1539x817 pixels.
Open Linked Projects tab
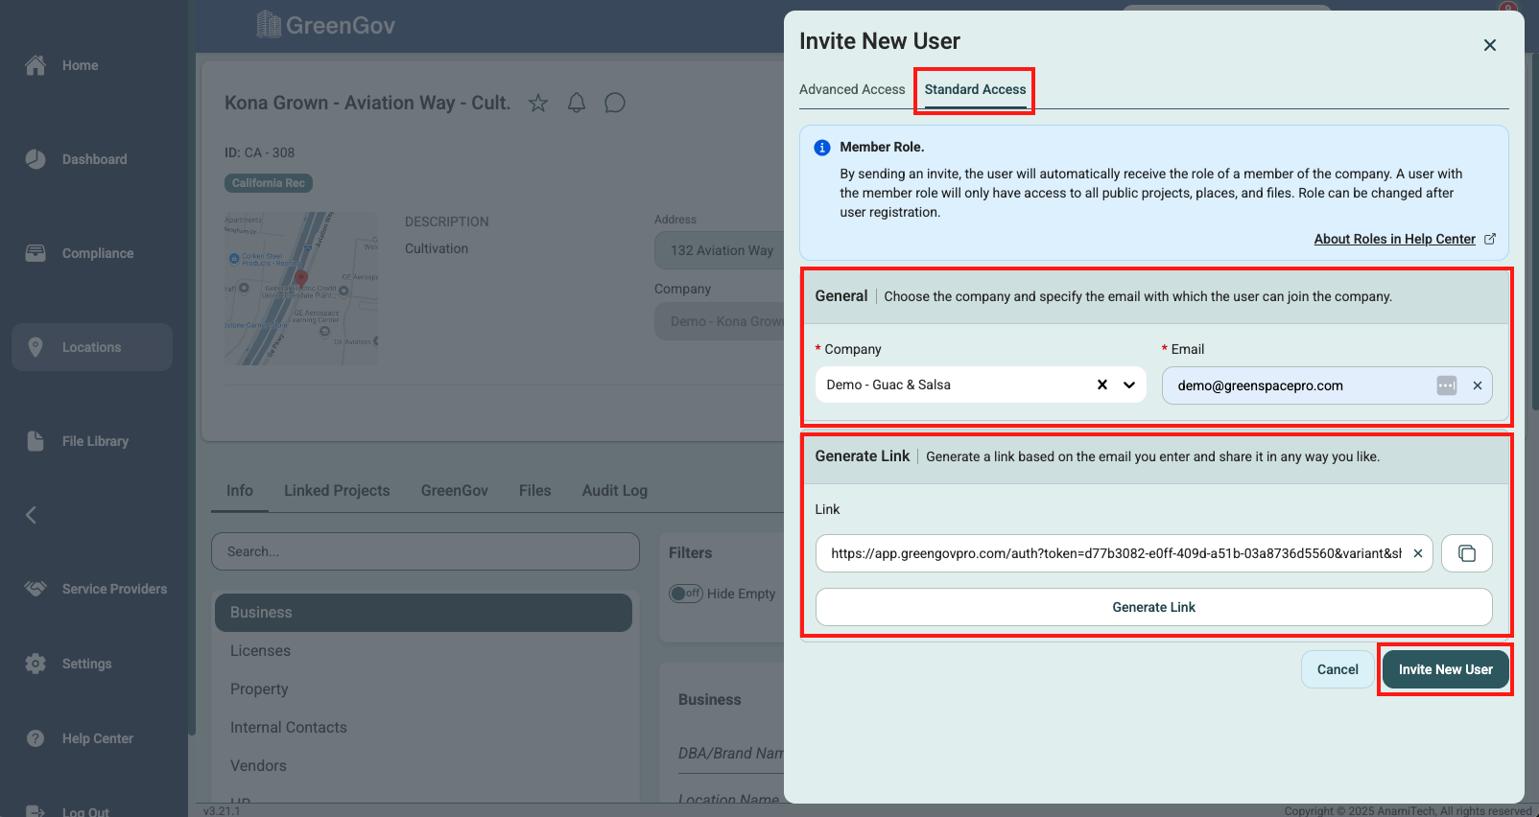click(337, 490)
